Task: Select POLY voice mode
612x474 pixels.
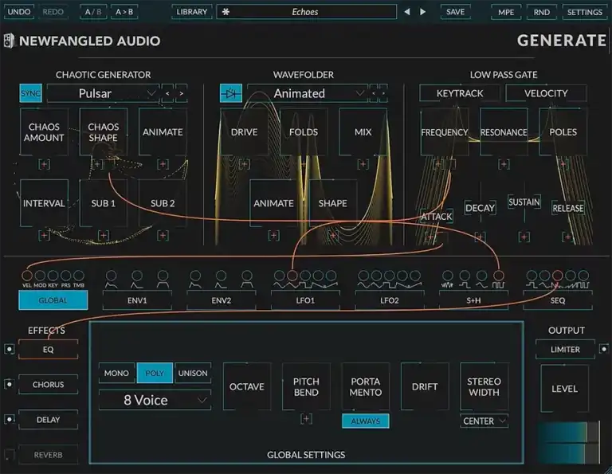Action: click(x=155, y=373)
